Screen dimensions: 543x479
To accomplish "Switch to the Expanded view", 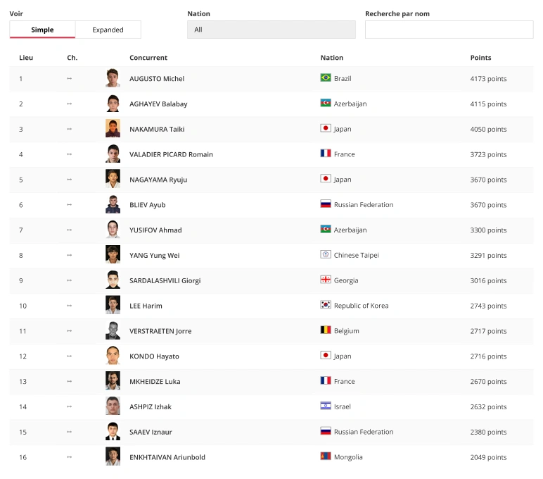I will coord(108,30).
